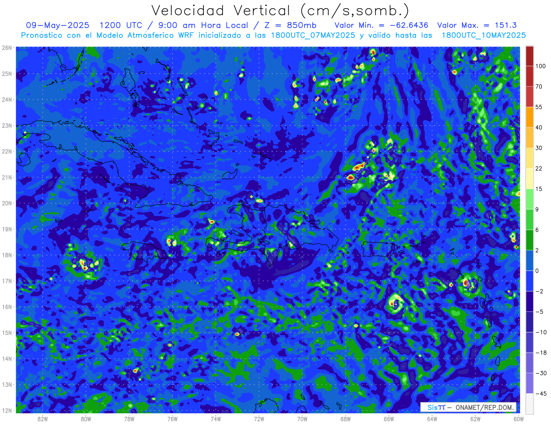Click the longitude label '64W'
This screenshot has height=425, width=551.
tap(432, 419)
